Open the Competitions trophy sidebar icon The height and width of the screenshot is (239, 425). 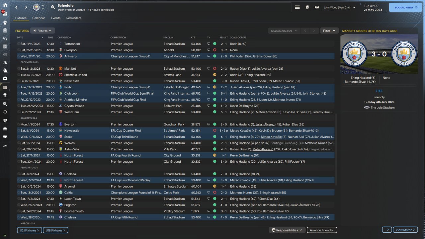tap(5, 95)
